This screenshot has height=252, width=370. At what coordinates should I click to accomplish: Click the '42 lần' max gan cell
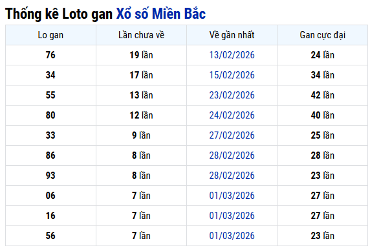(323, 95)
